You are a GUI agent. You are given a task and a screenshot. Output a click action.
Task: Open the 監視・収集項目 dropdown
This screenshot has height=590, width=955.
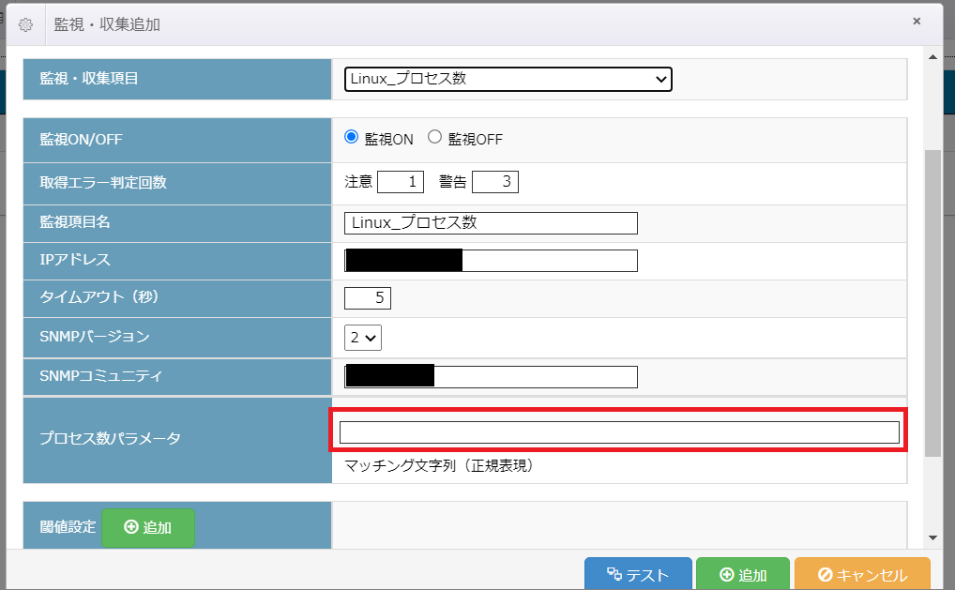[508, 79]
